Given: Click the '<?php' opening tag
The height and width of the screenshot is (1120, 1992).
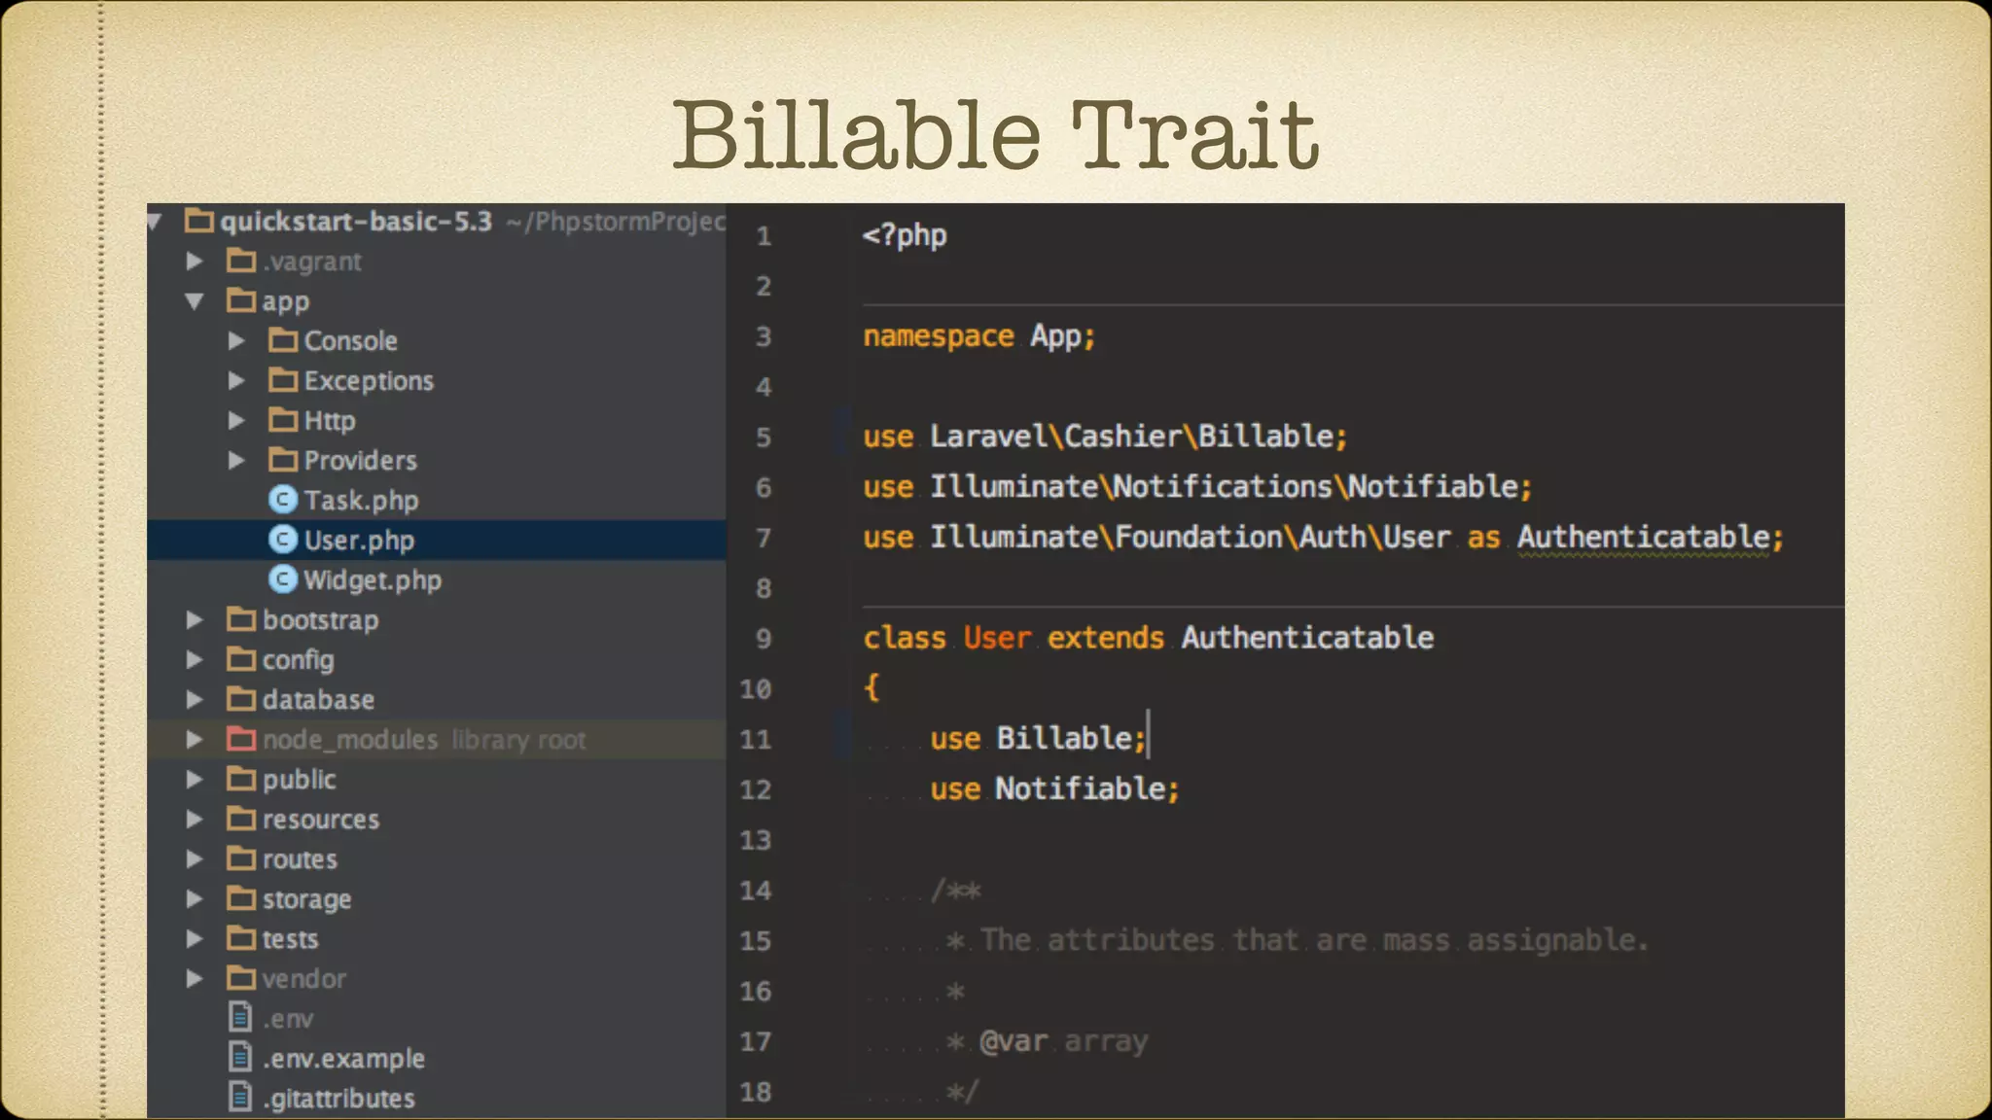Looking at the screenshot, I should click(x=905, y=236).
